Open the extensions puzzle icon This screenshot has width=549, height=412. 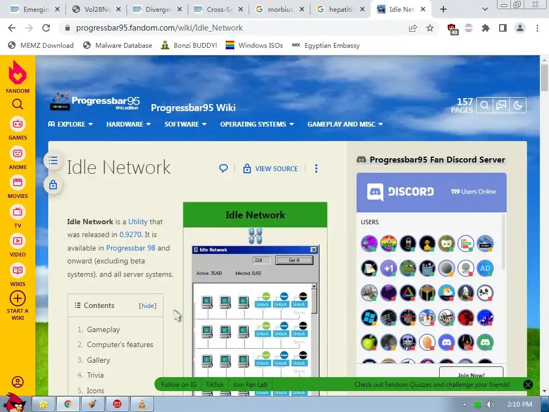[x=486, y=28]
